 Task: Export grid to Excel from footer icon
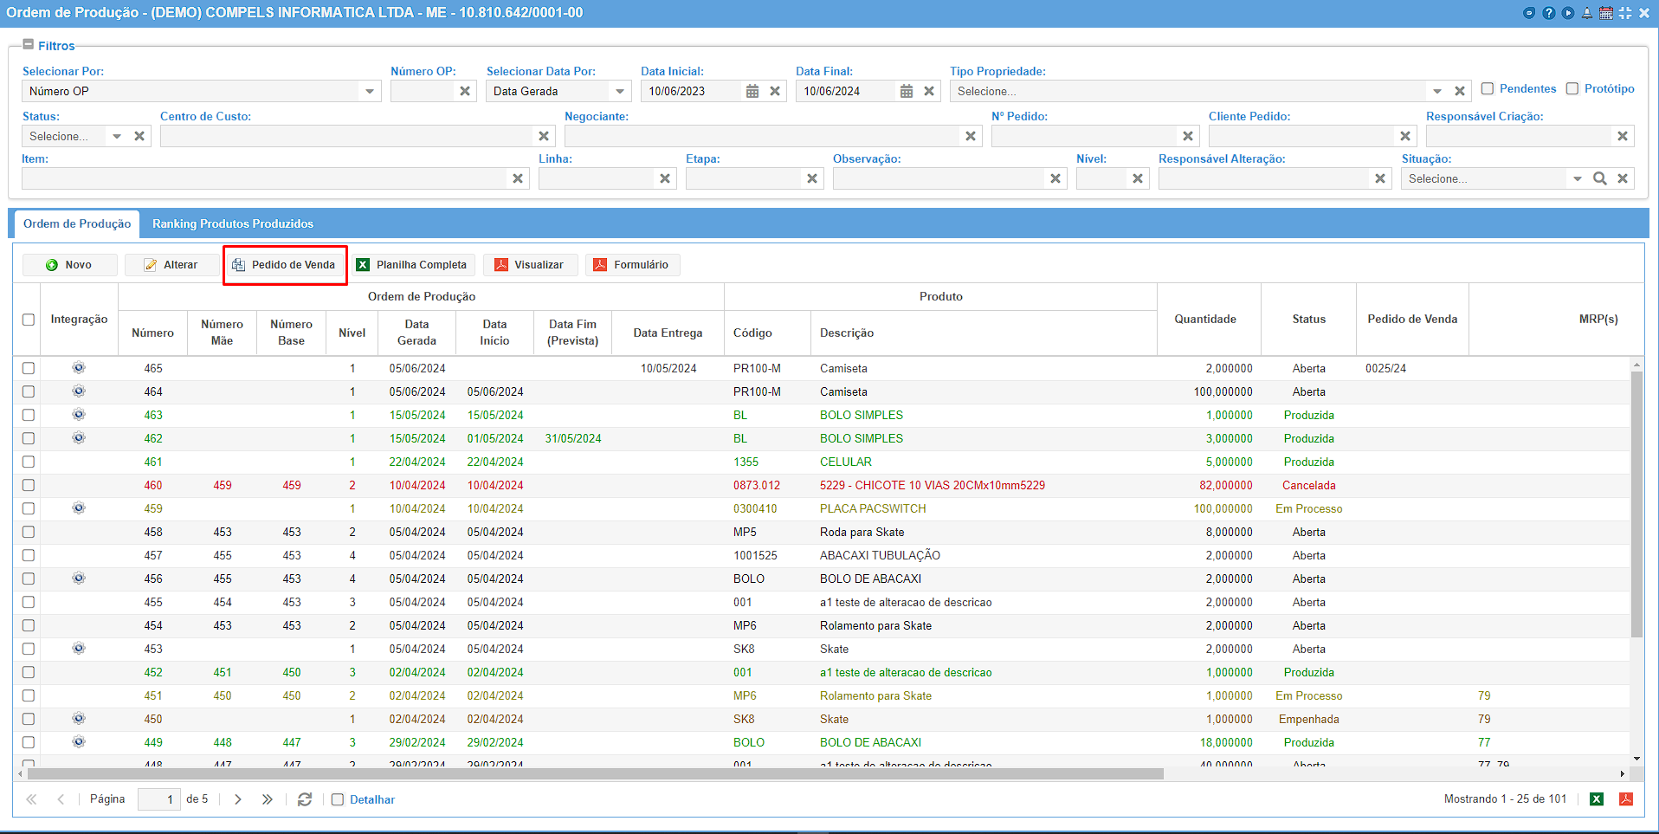click(1597, 799)
